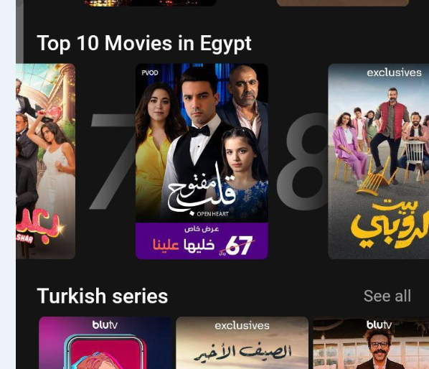Click the large rank number 7

click(112, 162)
